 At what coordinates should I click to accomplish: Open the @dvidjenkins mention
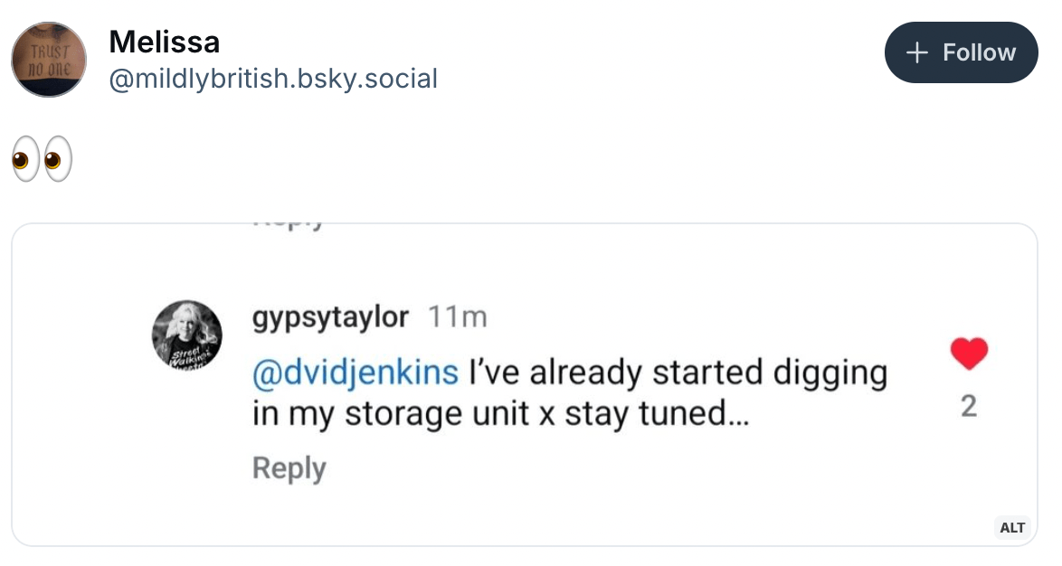(x=355, y=372)
